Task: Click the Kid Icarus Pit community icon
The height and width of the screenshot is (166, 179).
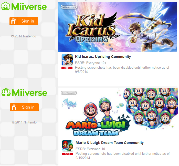Action: (x=67, y=60)
